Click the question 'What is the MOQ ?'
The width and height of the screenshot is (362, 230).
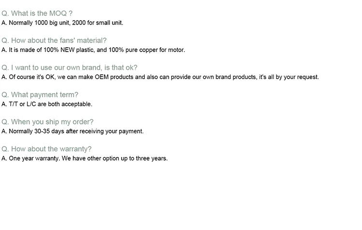click(37, 14)
